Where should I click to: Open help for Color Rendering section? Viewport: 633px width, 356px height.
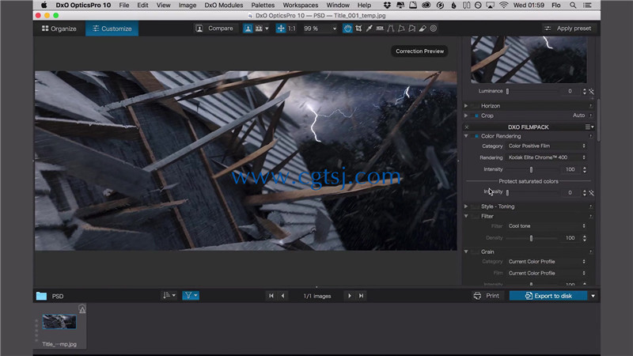tap(590, 136)
